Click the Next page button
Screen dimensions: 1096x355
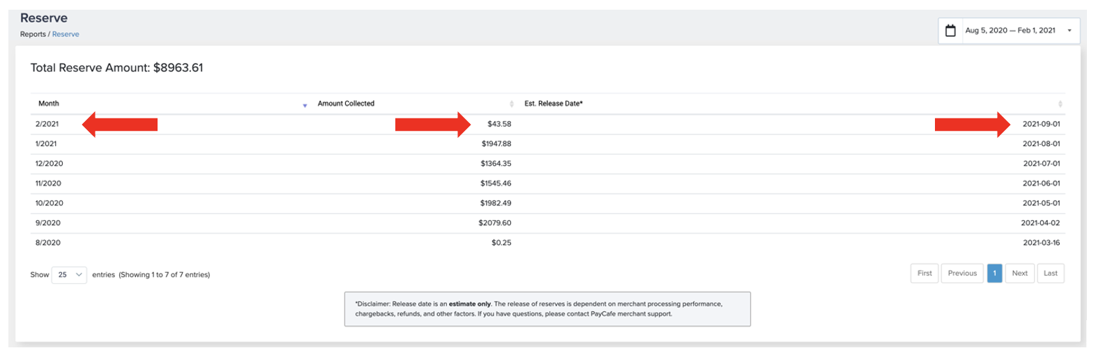[x=1019, y=274]
